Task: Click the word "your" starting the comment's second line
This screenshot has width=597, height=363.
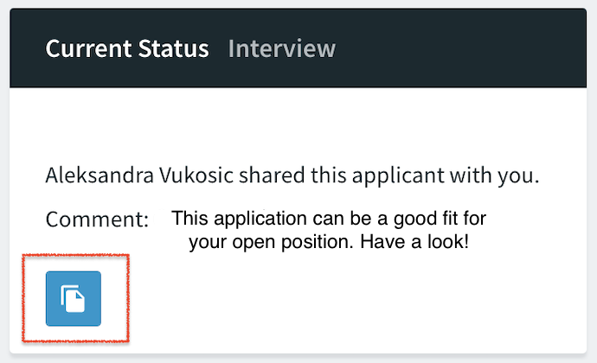Action: pyautogui.click(x=208, y=243)
